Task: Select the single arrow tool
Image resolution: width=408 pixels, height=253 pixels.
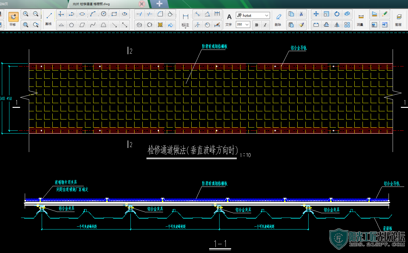Action: pyautogui.click(x=114, y=25)
